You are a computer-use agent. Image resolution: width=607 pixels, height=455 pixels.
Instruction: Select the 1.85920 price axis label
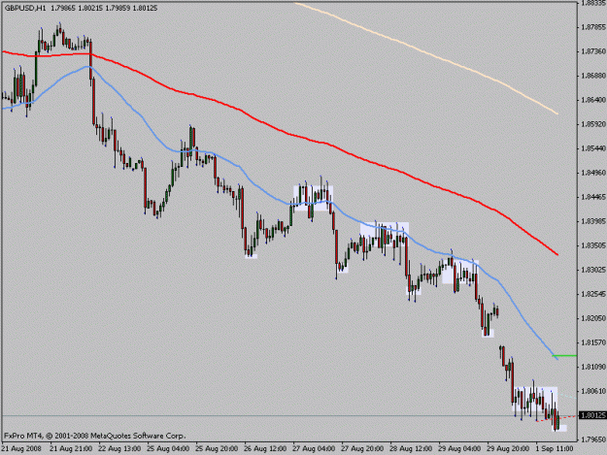[x=593, y=124]
